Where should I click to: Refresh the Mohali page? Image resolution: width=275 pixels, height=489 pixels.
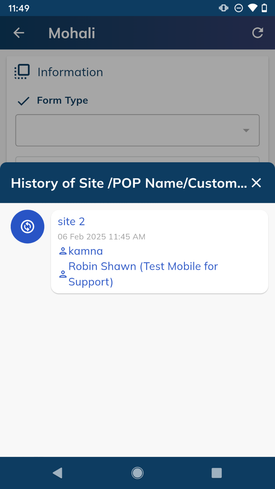(x=258, y=33)
